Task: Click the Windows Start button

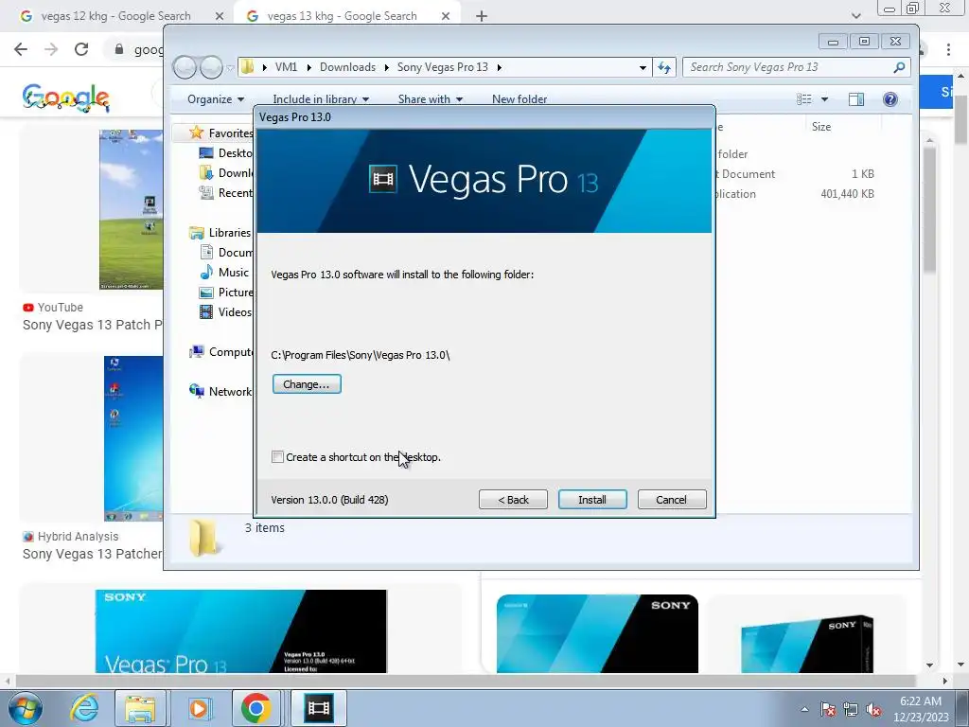Action: click(25, 708)
